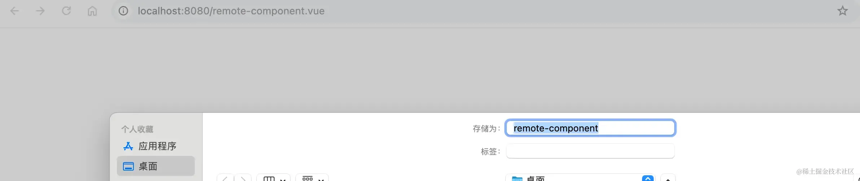
Task: Navigate back in the save dialog
Action: coord(225,178)
